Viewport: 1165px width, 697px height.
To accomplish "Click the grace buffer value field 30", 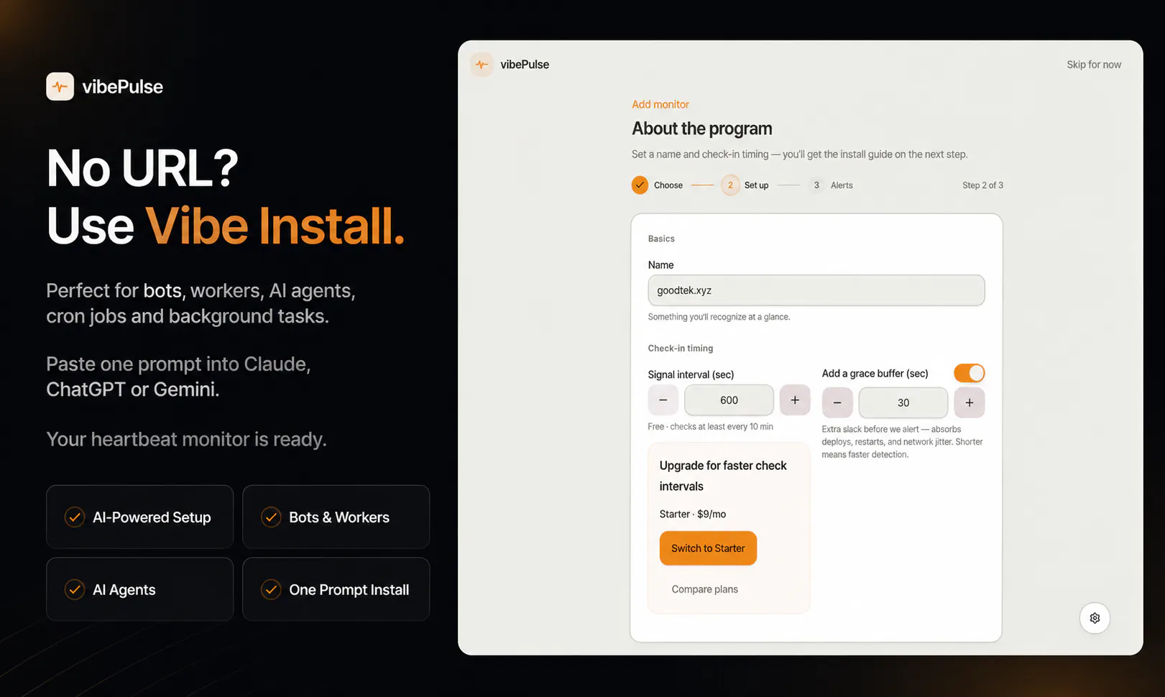I will pyautogui.click(x=903, y=402).
